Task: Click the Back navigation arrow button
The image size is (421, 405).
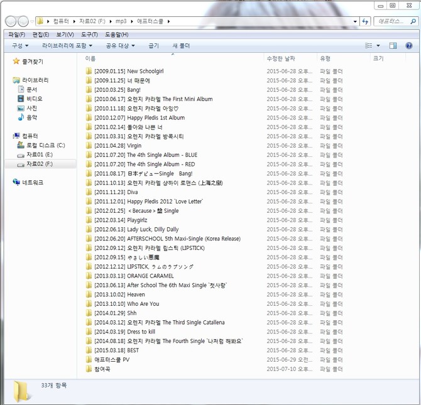Action: pos(11,21)
